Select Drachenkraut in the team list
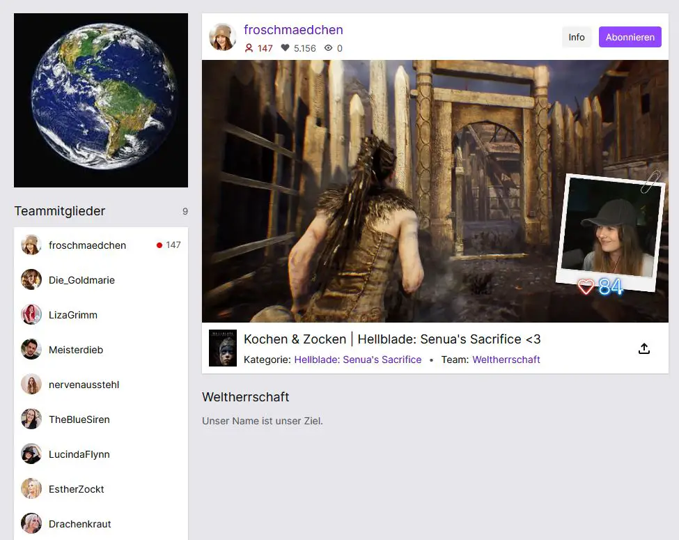Viewport: 679px width, 540px height. coord(101,523)
